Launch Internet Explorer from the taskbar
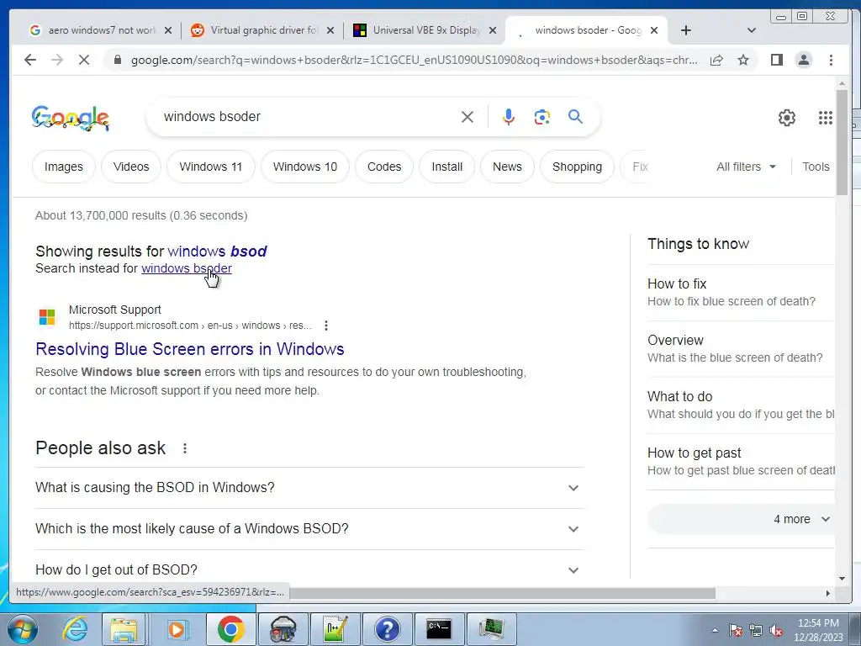Screen dimensions: 861x646 [x=74, y=629]
